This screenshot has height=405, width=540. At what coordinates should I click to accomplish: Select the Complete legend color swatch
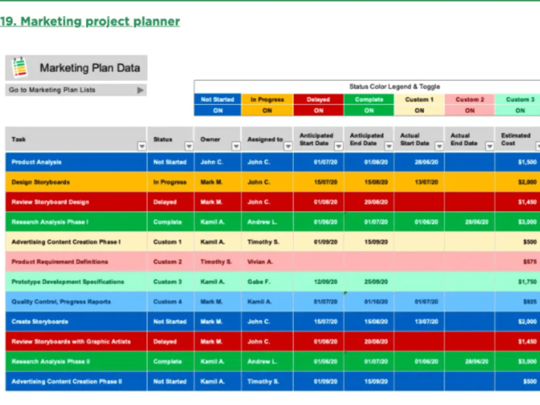369,99
